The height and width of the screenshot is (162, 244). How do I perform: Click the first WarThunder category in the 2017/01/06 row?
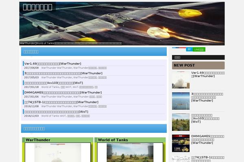coord(48,97)
